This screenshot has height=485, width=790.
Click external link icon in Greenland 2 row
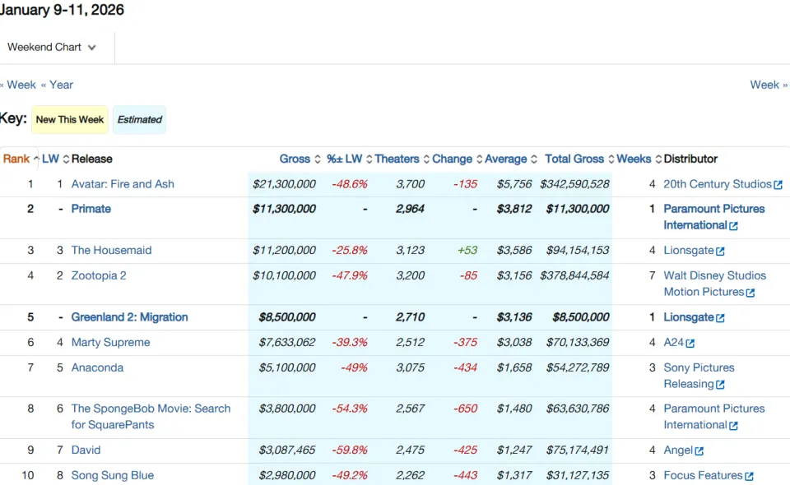click(721, 318)
